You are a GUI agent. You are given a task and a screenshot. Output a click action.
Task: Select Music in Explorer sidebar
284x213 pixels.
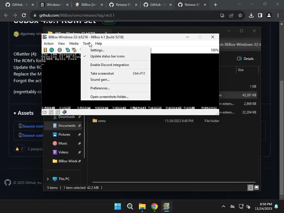[x=63, y=143]
